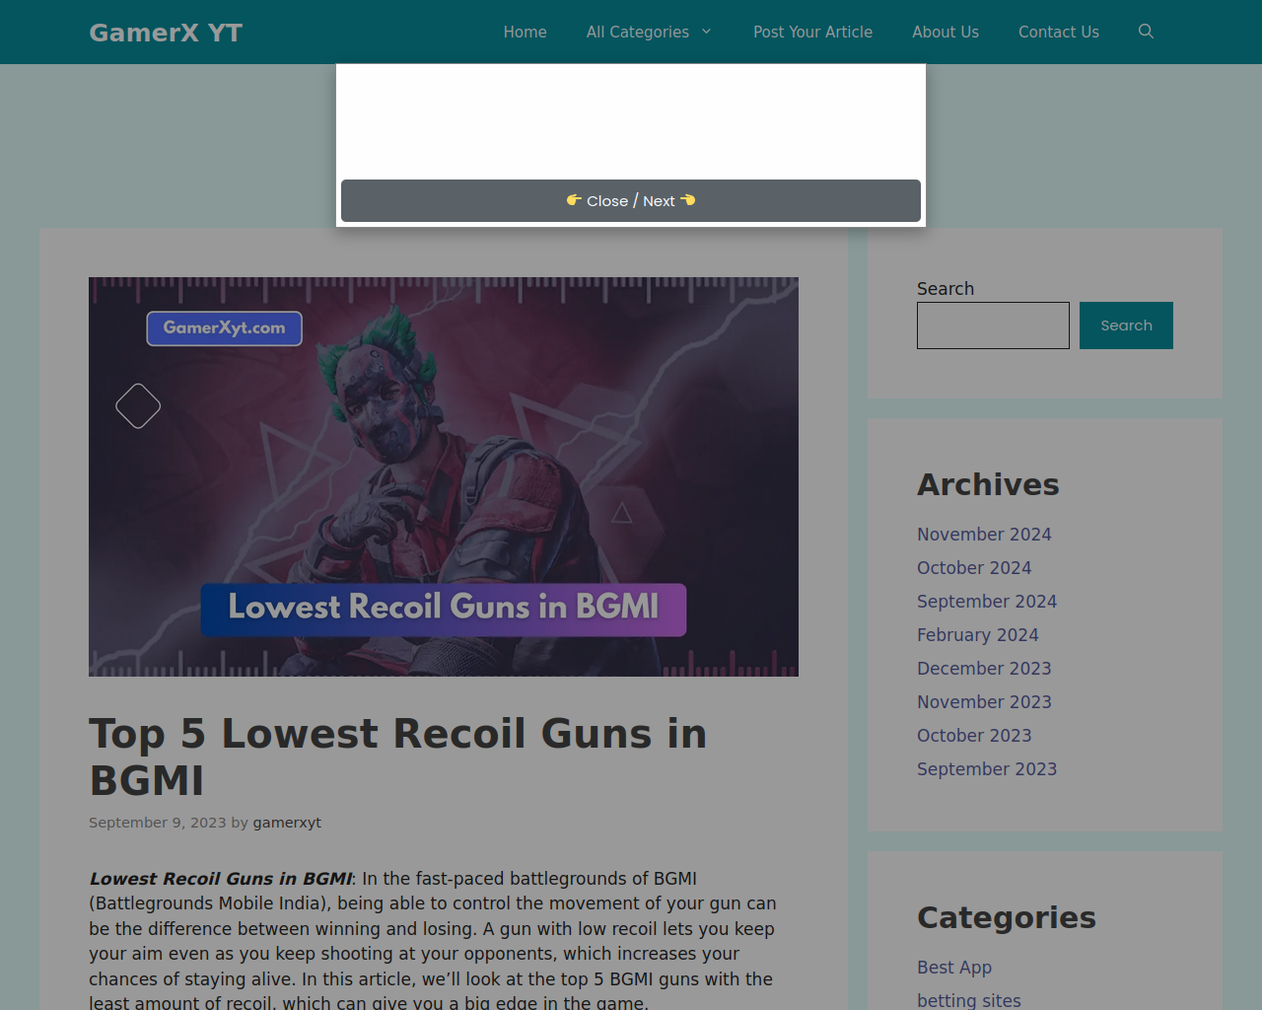Expand the All Categories dropdown arrow
The image size is (1262, 1010).
click(x=706, y=32)
